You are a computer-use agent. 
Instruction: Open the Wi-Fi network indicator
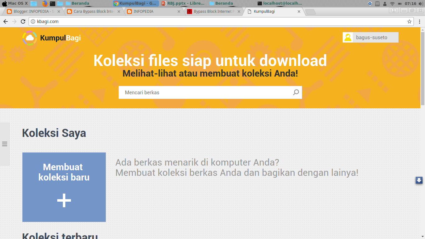(392, 4)
